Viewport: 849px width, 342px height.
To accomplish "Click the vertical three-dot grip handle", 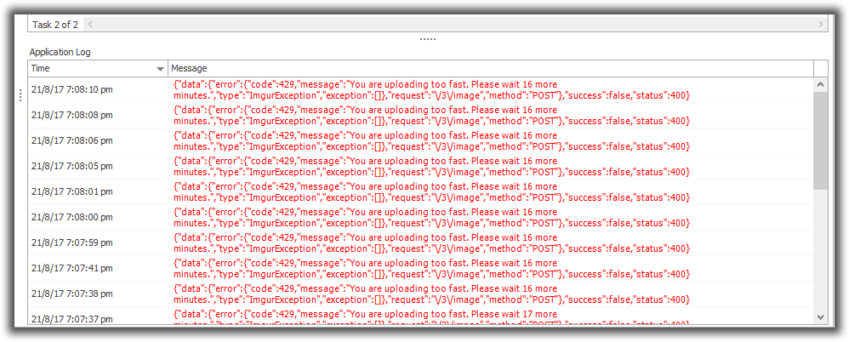I will pos(20,95).
